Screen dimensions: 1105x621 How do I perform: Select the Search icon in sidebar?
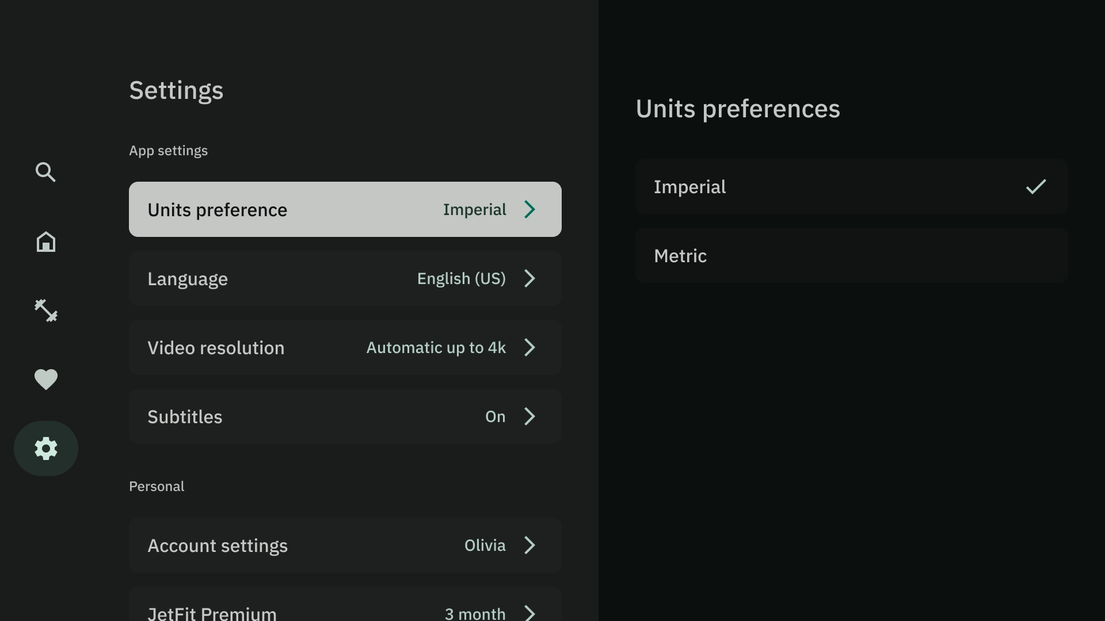tap(45, 172)
